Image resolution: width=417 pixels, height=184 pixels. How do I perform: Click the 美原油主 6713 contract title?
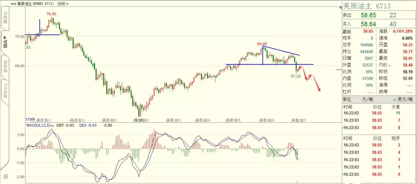pyautogui.click(x=367, y=6)
